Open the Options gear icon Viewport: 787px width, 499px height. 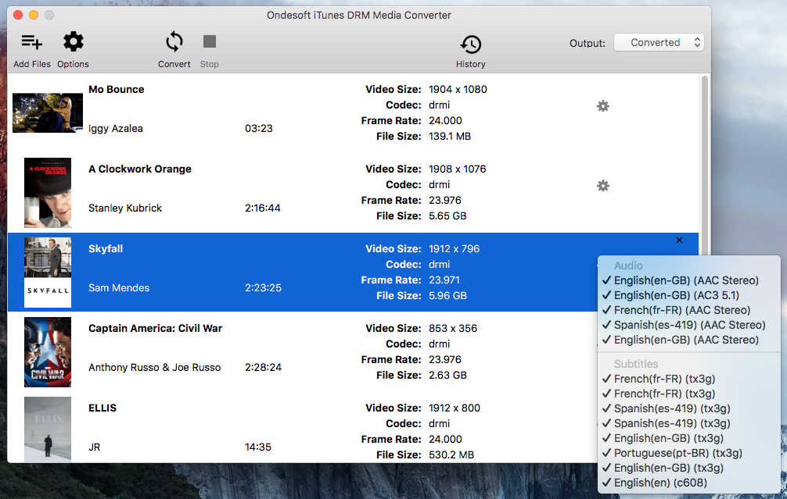73,42
